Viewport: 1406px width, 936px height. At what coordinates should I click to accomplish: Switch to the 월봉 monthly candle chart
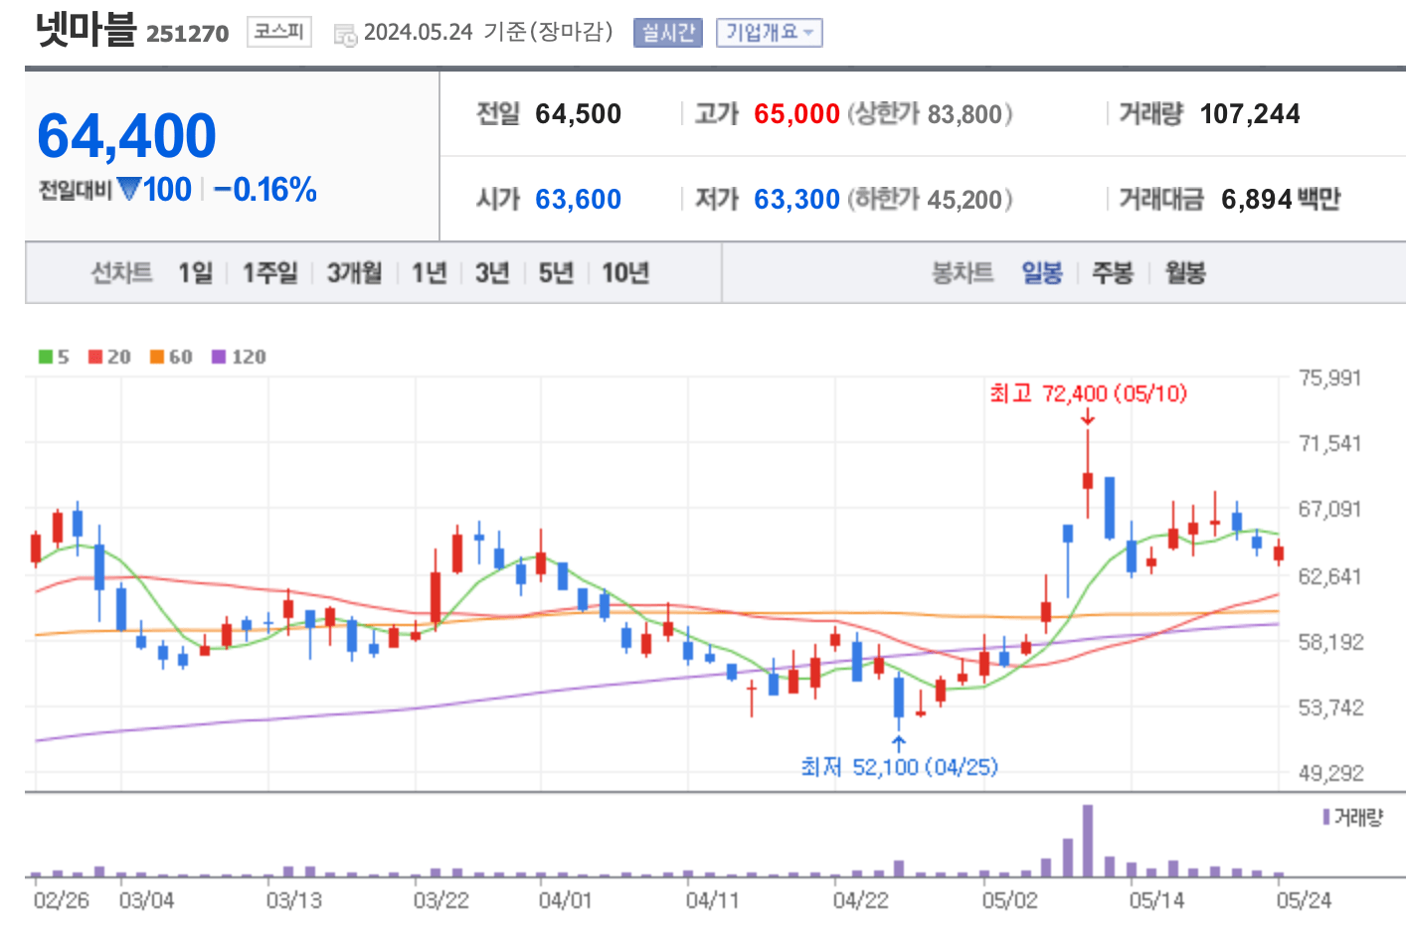[1185, 272]
